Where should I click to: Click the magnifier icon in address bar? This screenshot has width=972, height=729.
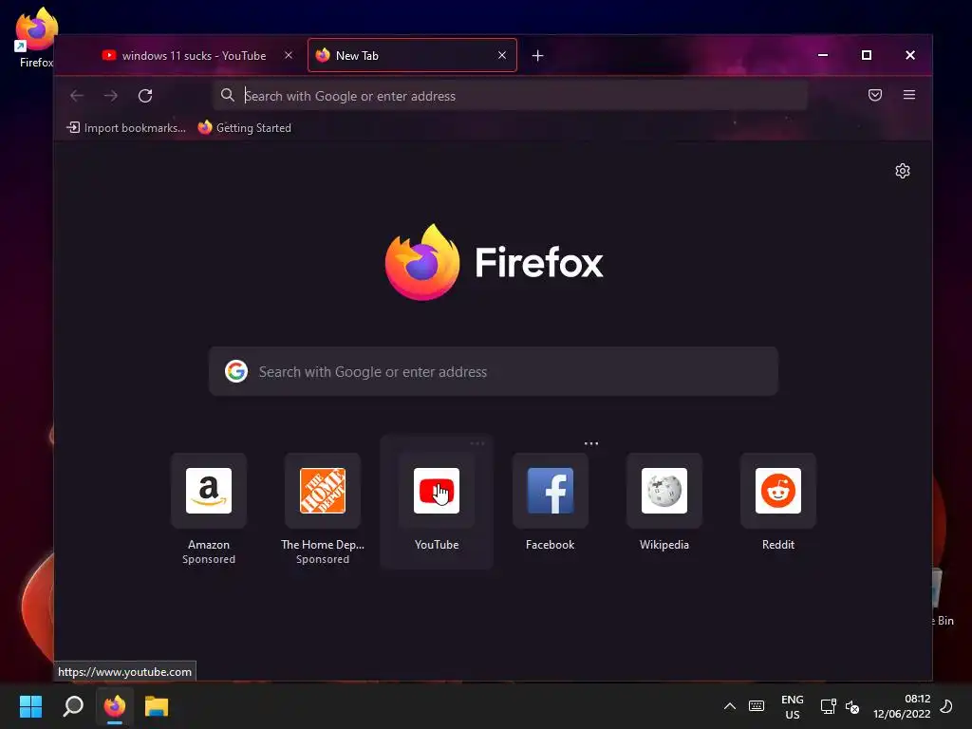pos(228,96)
